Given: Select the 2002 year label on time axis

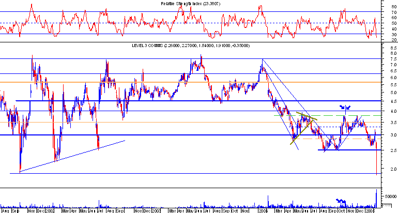Looking at the screenshot, I should click(x=50, y=211).
